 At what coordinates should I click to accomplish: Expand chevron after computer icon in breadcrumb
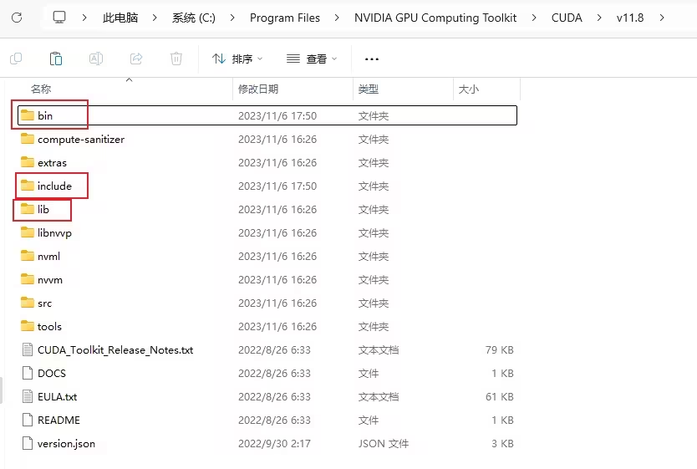(x=84, y=18)
